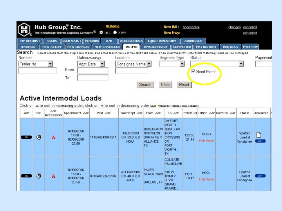The width and height of the screenshot is (282, 211).
Task: Open the VENDORS tab
Action: tap(92, 41)
